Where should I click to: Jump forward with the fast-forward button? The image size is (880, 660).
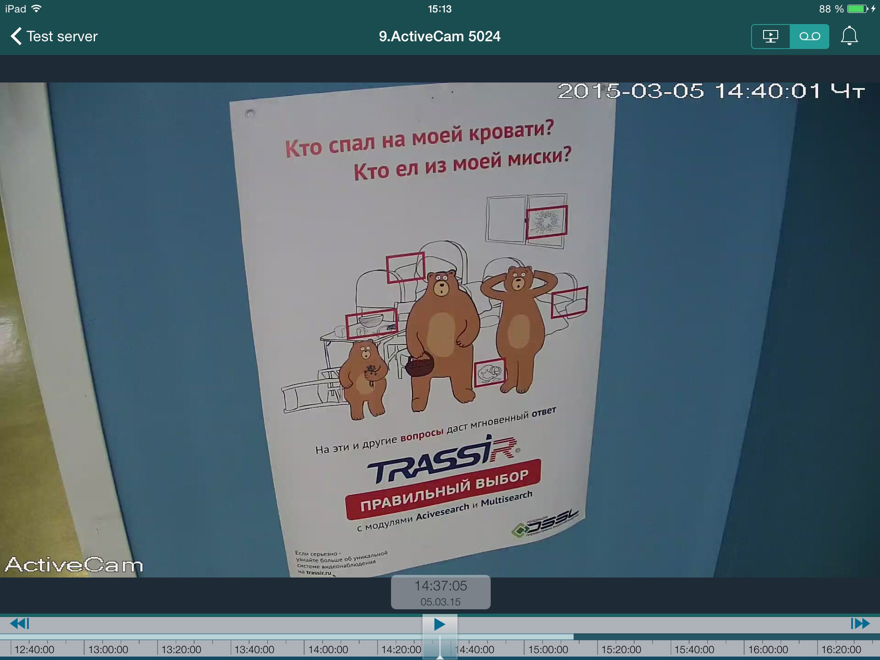pos(860,623)
